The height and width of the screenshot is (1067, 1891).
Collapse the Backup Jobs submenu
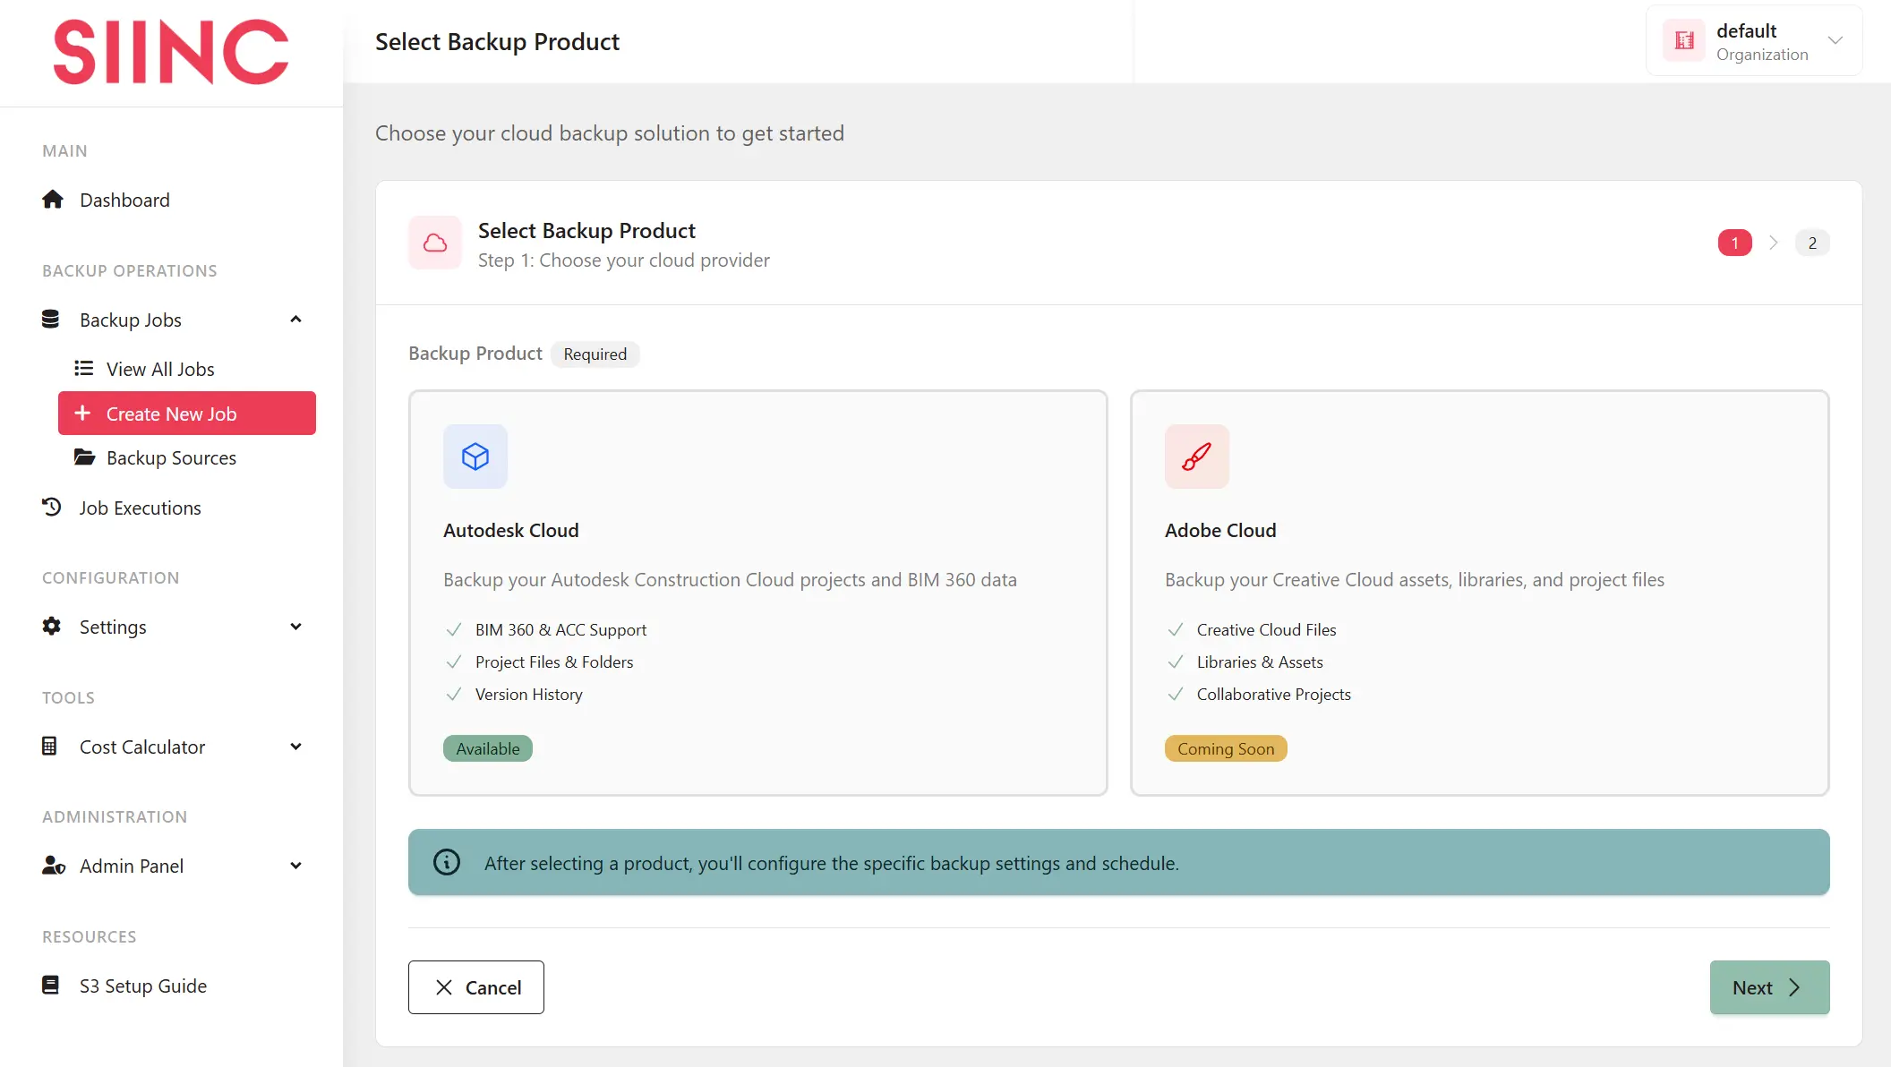coord(295,320)
